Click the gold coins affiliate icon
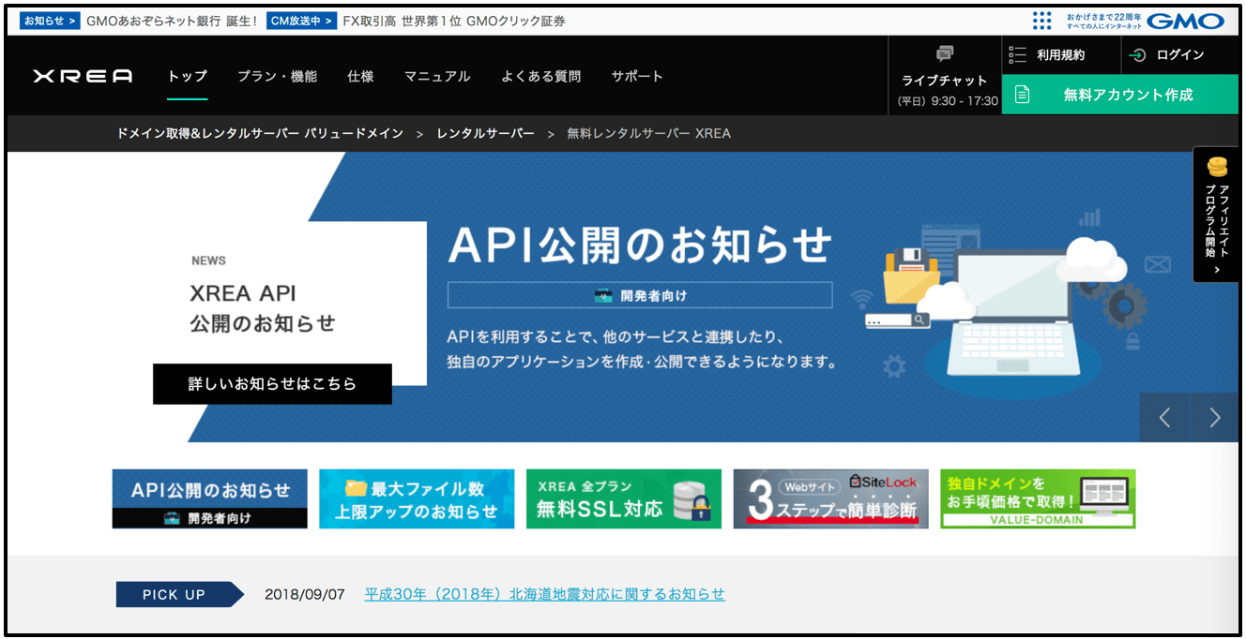Viewport: 1246px width, 639px height. pyautogui.click(x=1217, y=168)
